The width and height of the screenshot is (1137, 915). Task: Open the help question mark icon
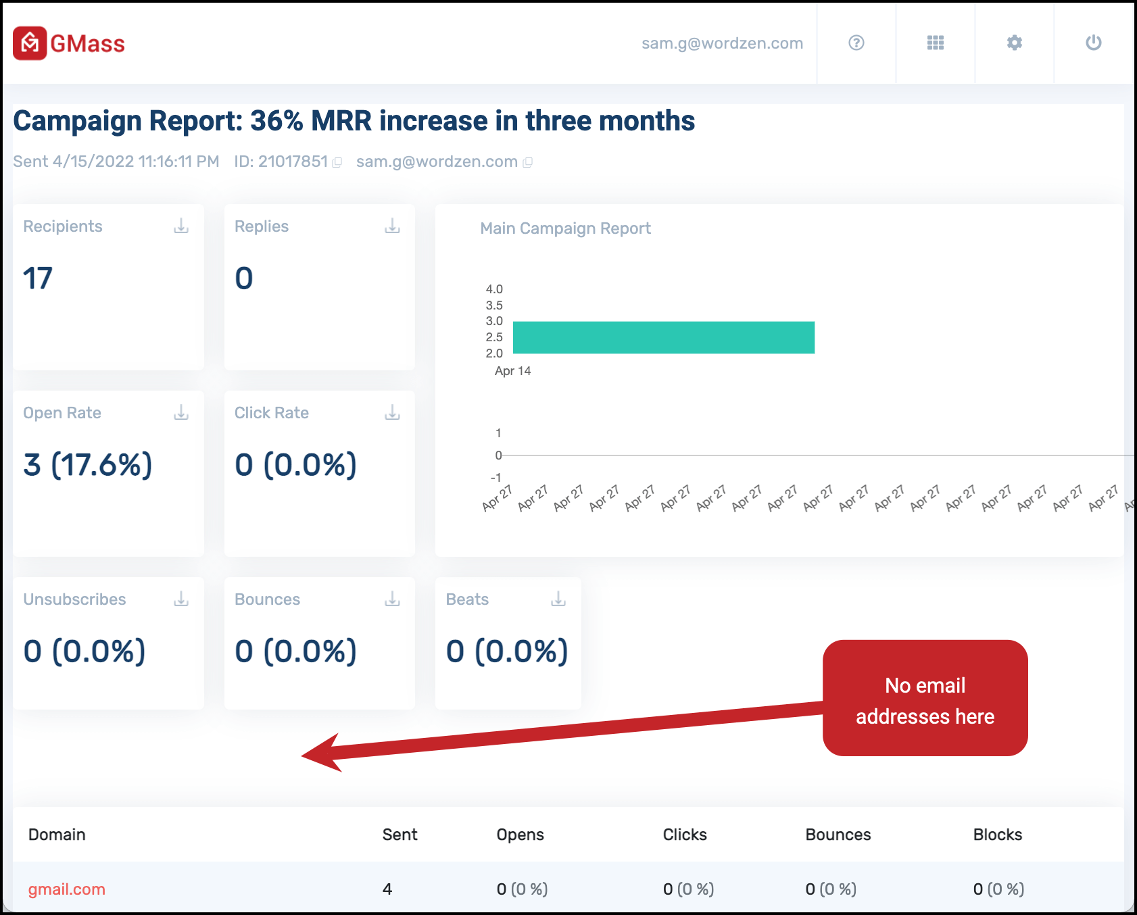(x=856, y=43)
